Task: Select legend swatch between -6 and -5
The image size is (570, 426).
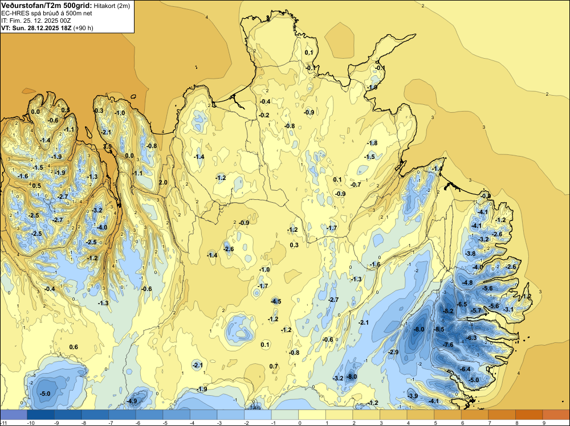Action: pyautogui.click(x=149, y=415)
